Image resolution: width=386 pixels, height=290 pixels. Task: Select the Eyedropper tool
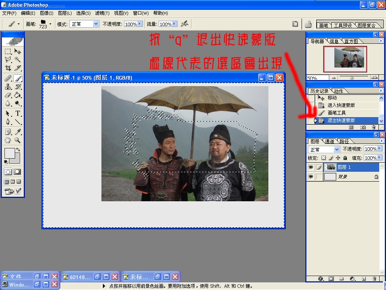tap(17, 132)
